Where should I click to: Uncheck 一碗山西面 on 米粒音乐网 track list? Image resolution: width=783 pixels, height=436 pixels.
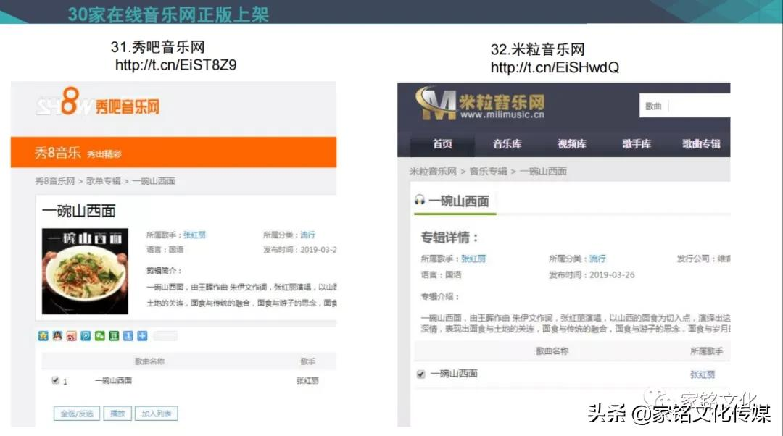(420, 375)
